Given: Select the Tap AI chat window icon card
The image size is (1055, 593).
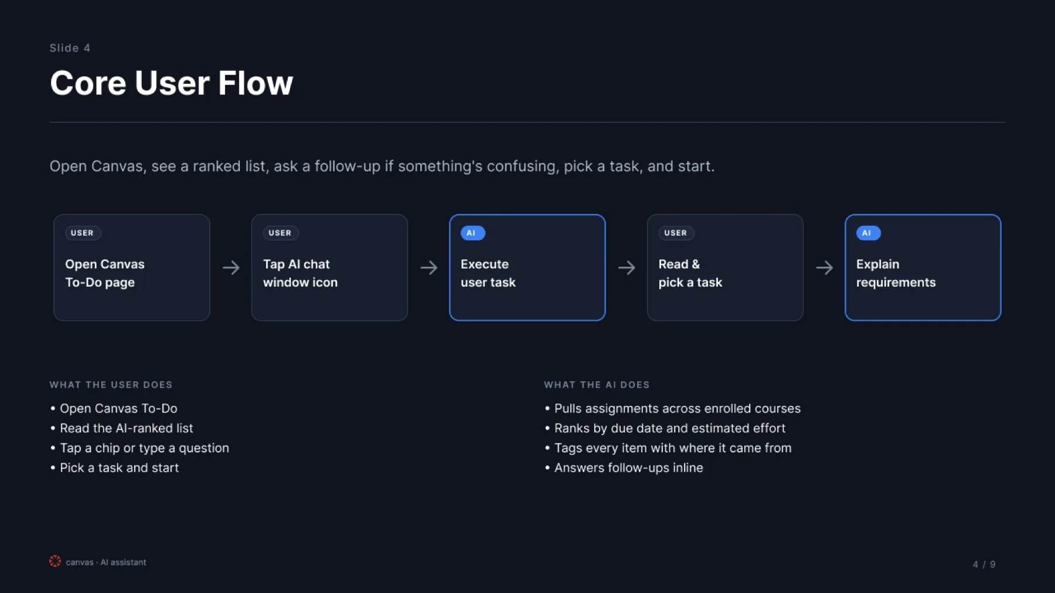Looking at the screenshot, I should coord(329,267).
